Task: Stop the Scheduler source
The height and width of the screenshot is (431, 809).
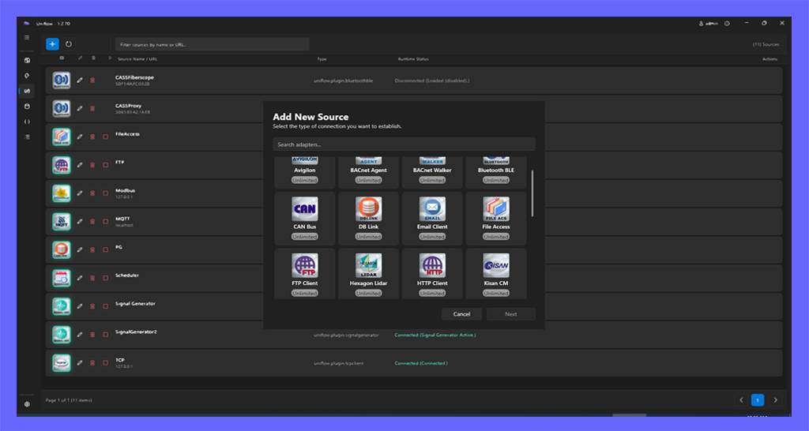Action: [x=105, y=278]
